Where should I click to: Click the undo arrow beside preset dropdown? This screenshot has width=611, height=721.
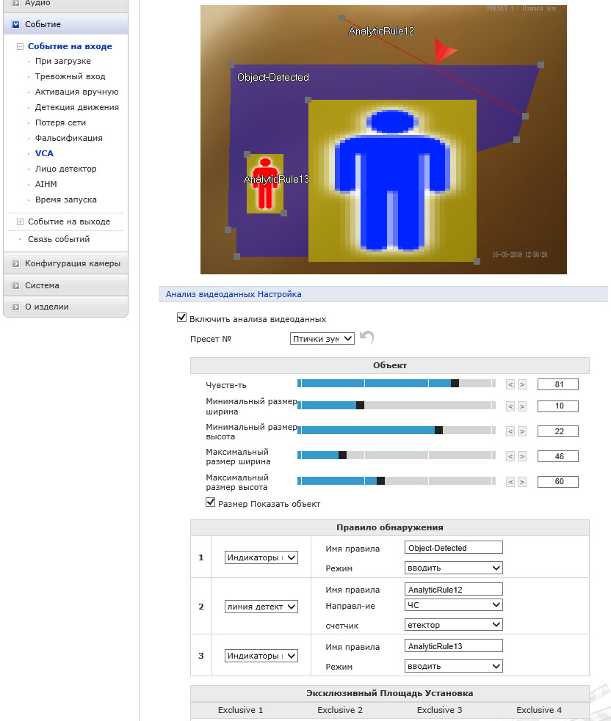[367, 337]
